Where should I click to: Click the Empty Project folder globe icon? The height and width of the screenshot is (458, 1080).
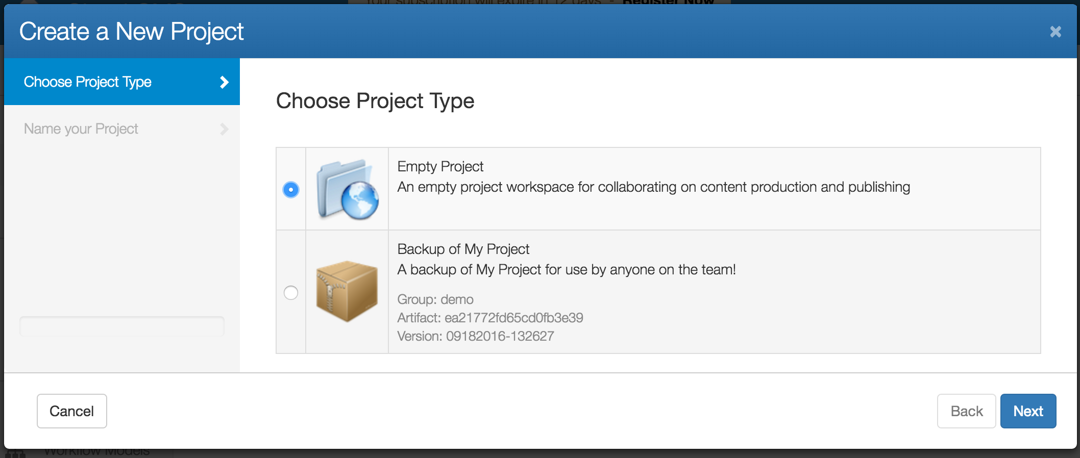(x=347, y=189)
